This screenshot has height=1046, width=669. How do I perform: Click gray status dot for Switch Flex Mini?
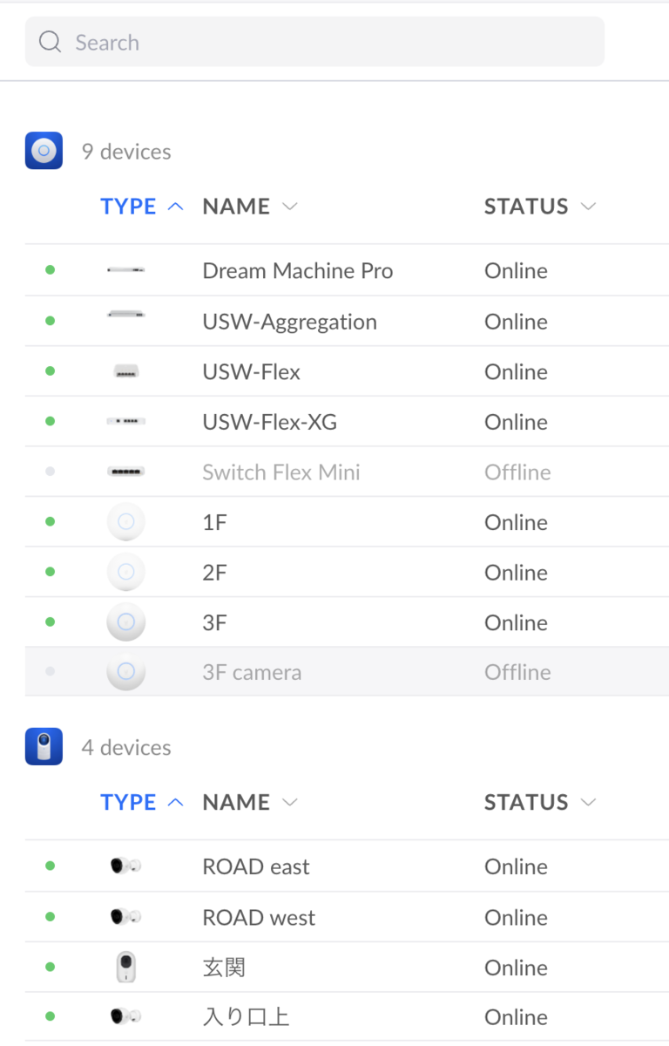50,472
